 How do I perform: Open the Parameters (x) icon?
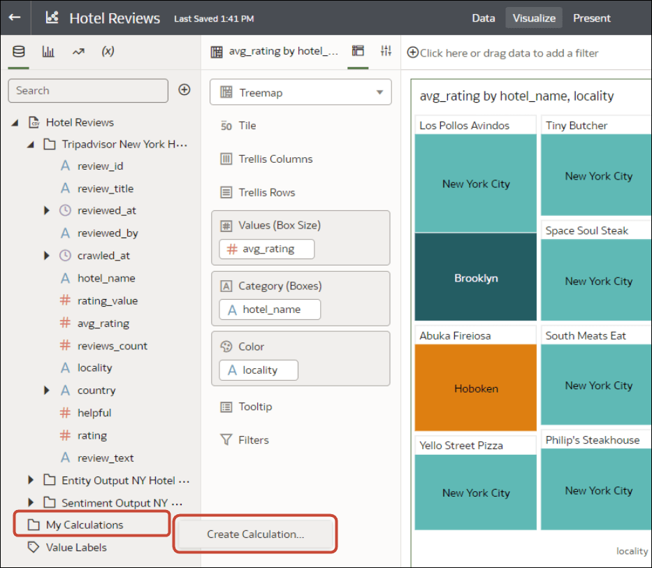pyautogui.click(x=108, y=52)
